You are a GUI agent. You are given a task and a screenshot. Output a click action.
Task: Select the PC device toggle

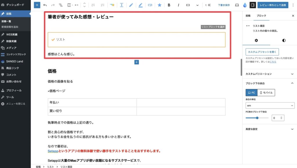251,93
